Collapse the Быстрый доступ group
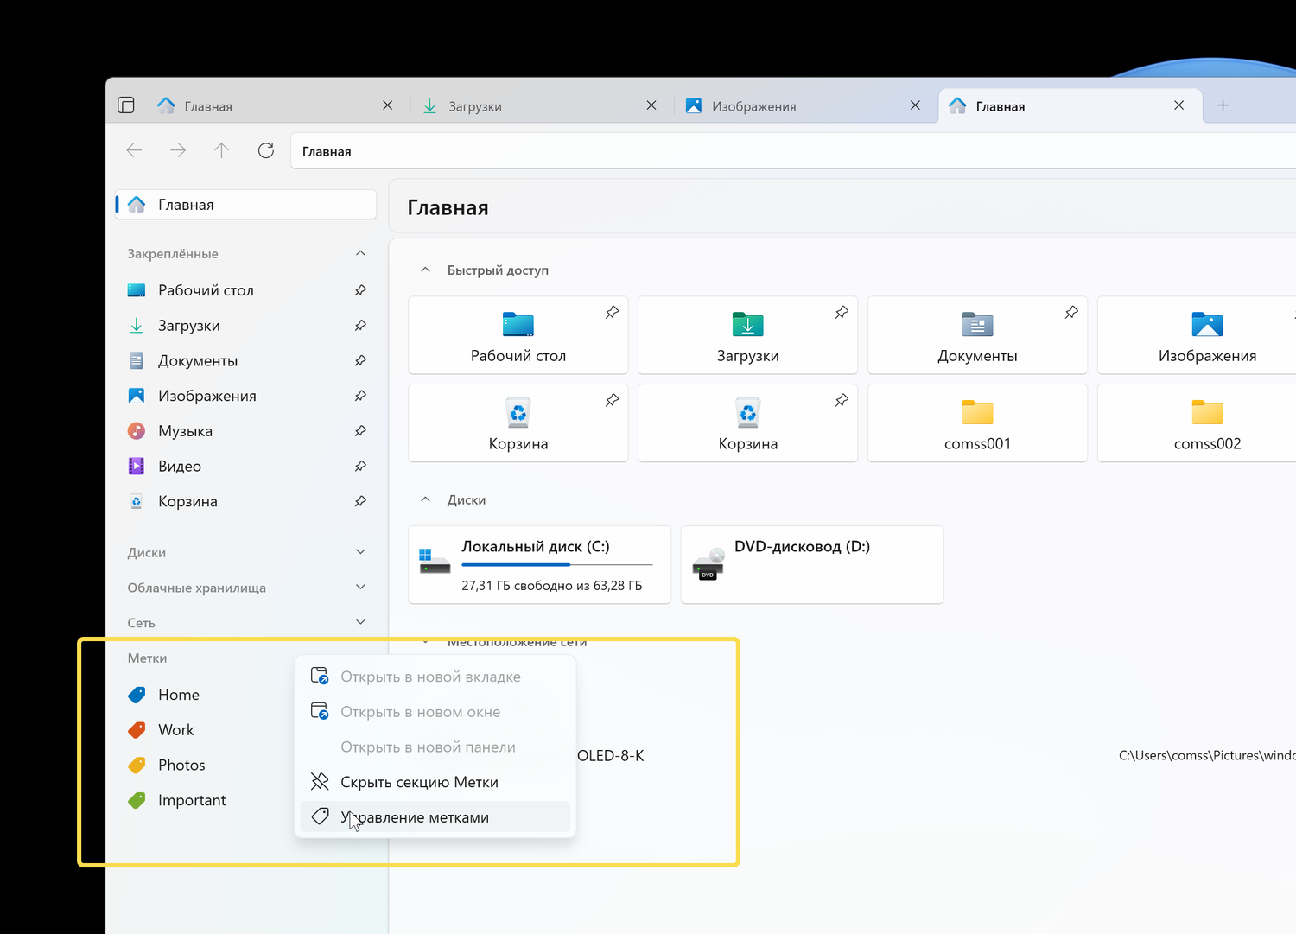This screenshot has width=1296, height=934. pos(425,270)
